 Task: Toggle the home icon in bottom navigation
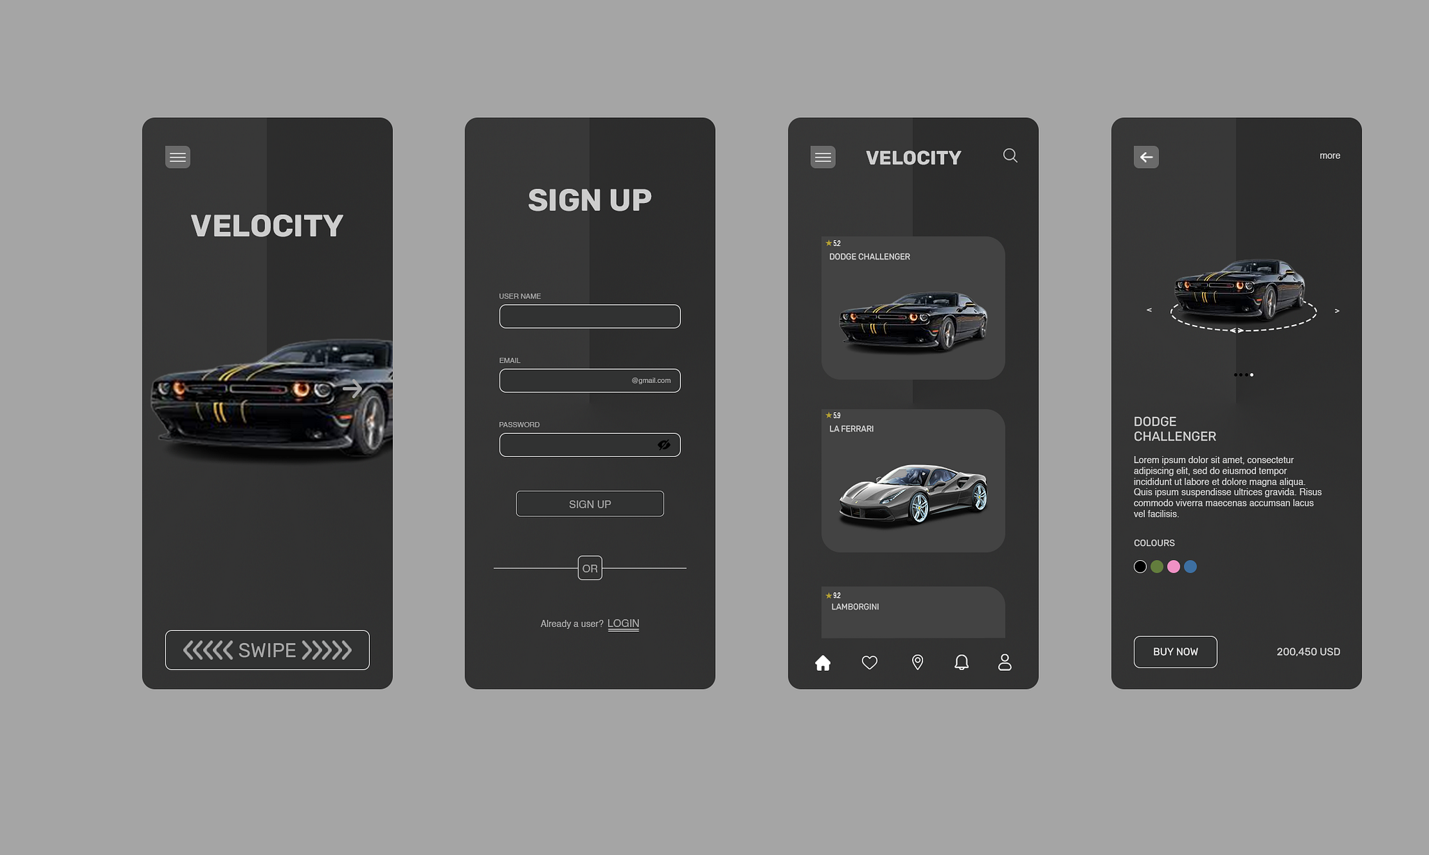(823, 663)
